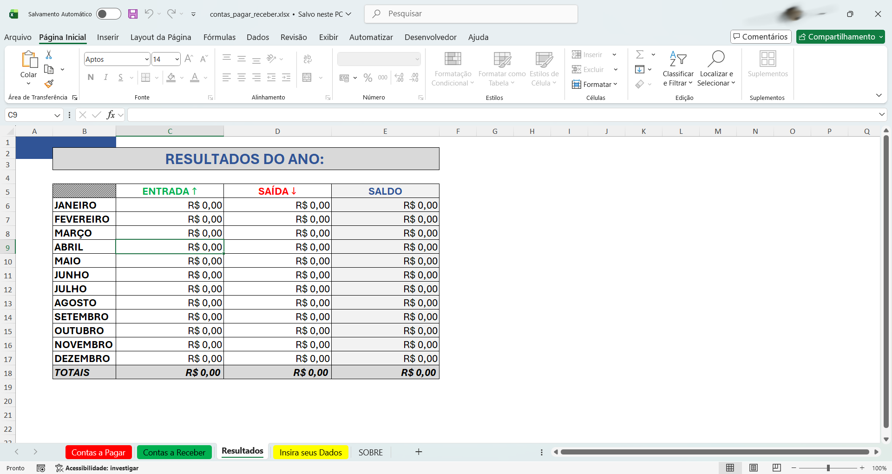Click the Pesquisar search box

pos(471,14)
